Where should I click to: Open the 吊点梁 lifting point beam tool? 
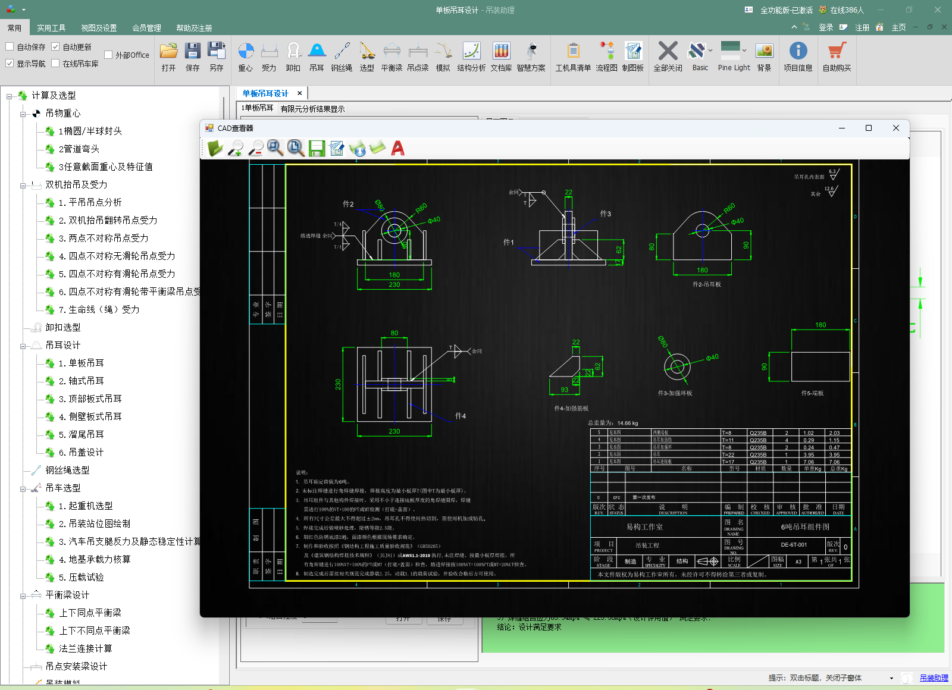point(418,57)
